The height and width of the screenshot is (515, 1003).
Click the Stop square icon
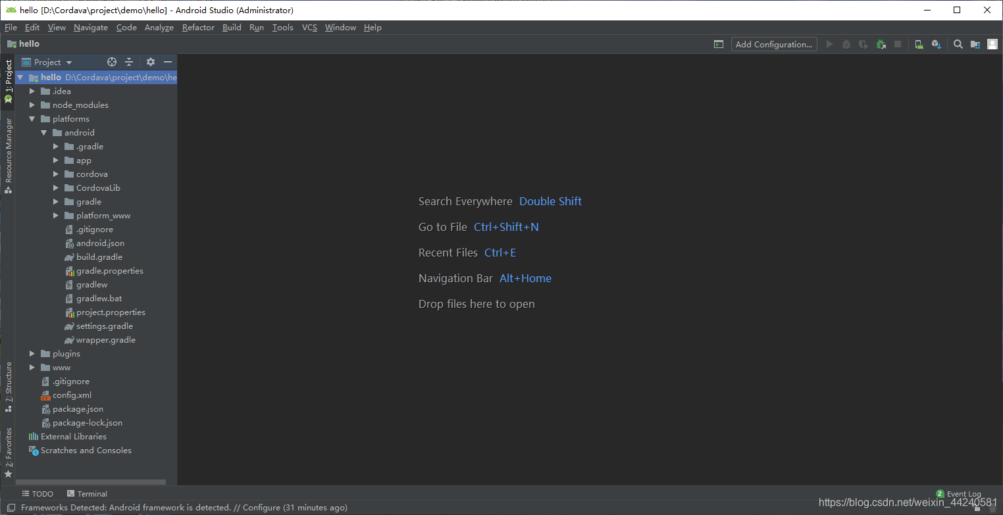898,44
